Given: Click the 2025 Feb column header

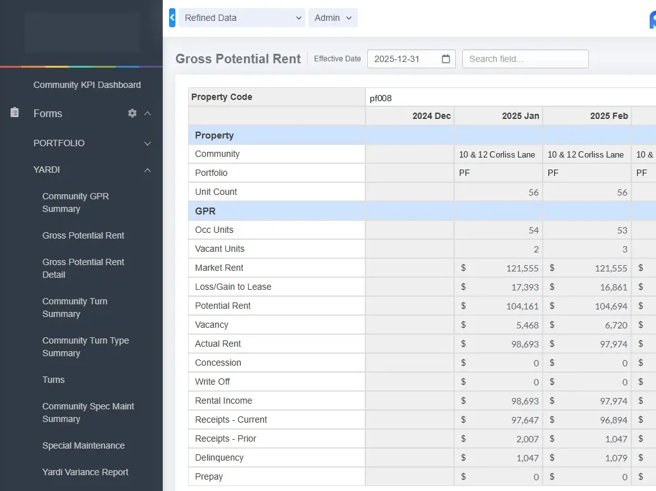Looking at the screenshot, I should coord(587,116).
